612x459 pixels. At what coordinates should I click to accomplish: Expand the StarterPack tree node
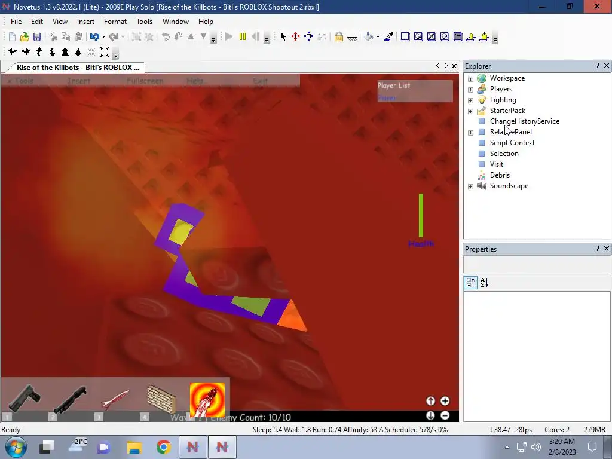471,111
